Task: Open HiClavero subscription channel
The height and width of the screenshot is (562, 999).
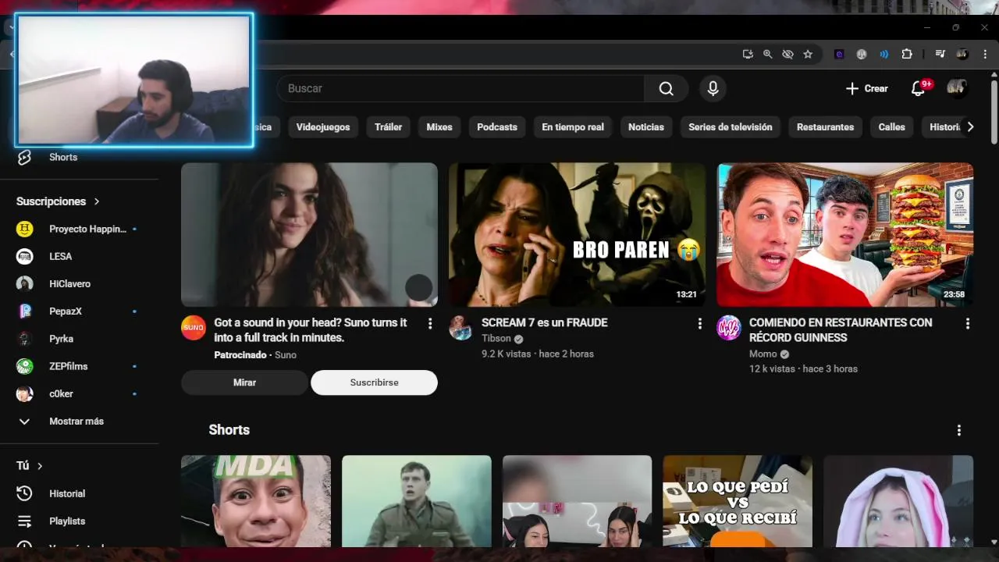Action: coord(80,283)
